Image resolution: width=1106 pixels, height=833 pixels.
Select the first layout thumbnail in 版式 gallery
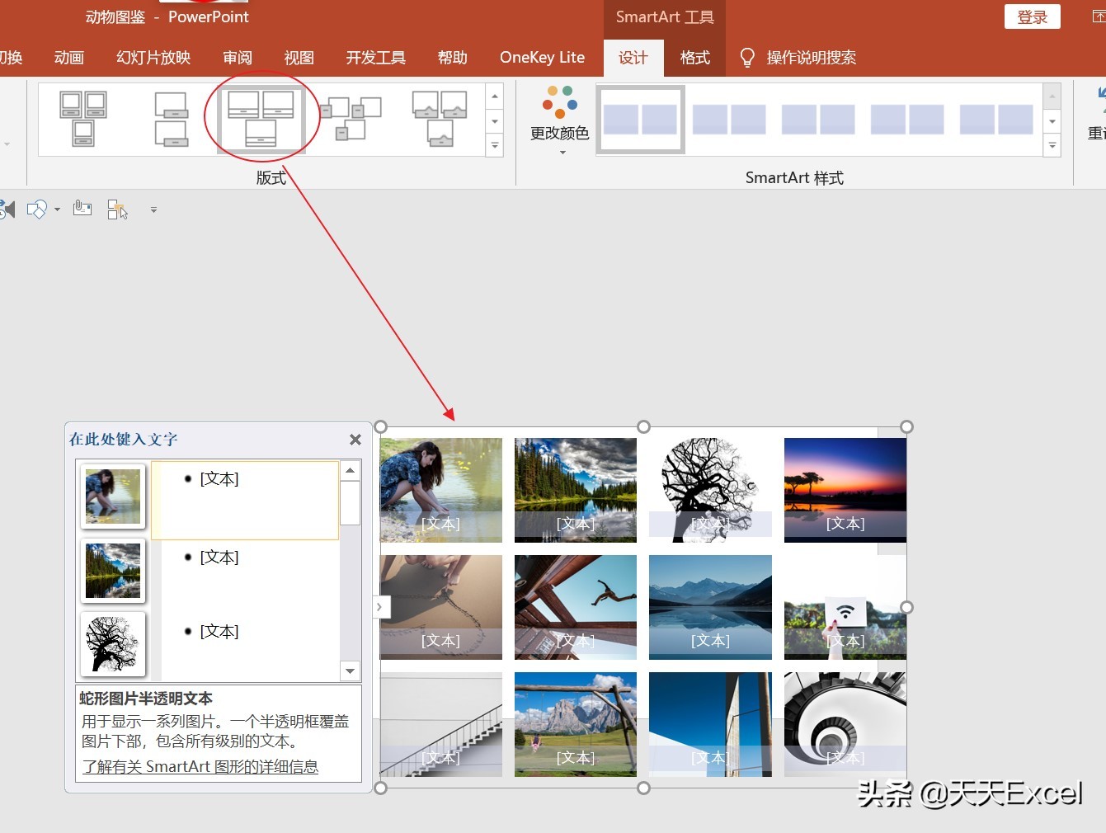[x=82, y=118]
